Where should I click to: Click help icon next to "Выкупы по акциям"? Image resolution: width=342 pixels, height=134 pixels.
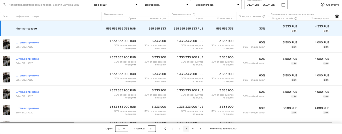click(x=194, y=14)
